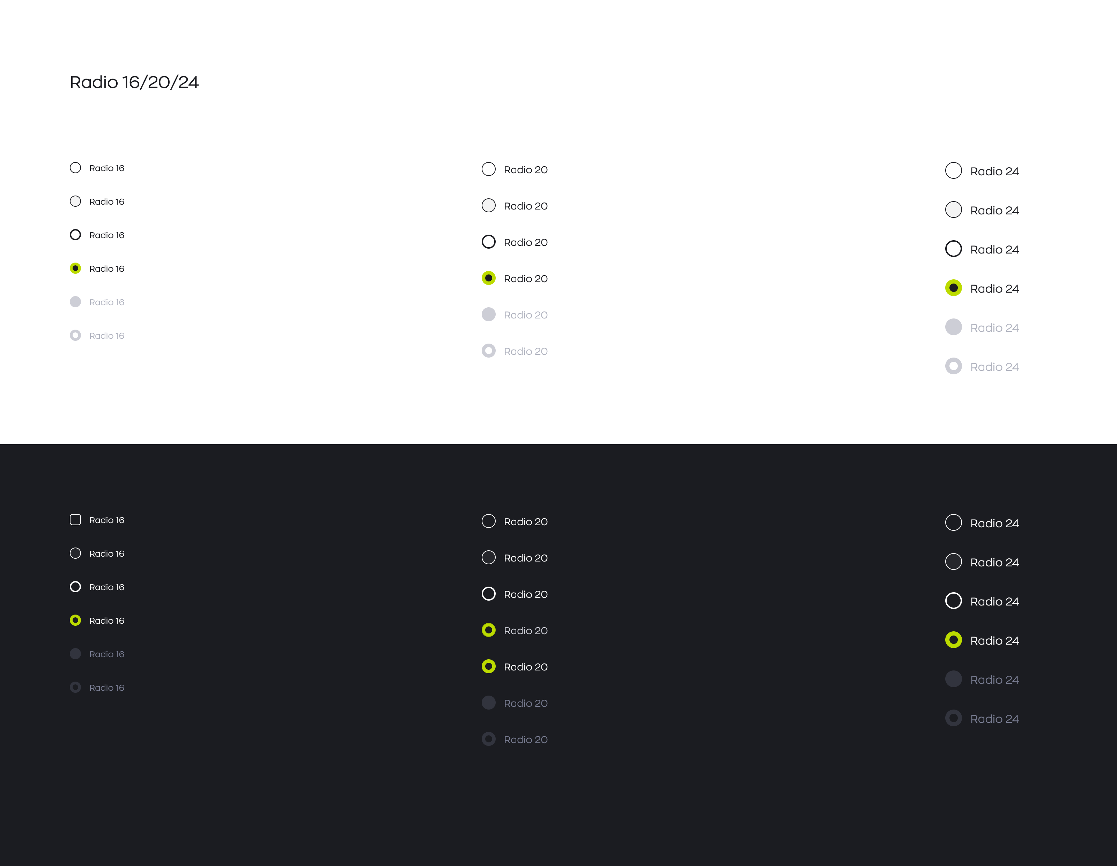Viewport: 1117px width, 866px height.
Task: Click solid gray disabled Radio 20 in light theme
Action: [x=488, y=315]
